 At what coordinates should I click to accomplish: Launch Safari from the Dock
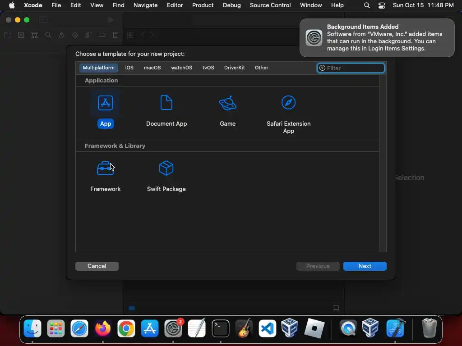79,328
